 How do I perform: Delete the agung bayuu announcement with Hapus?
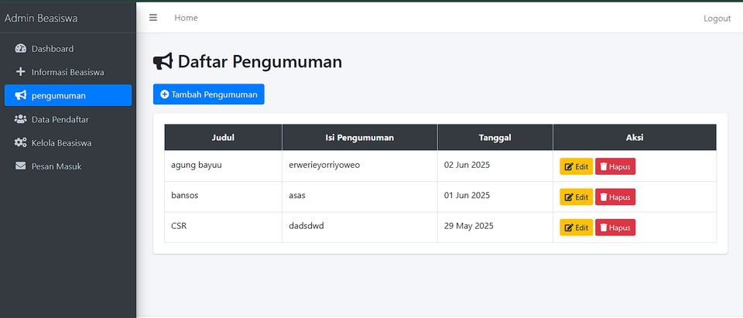coord(615,166)
